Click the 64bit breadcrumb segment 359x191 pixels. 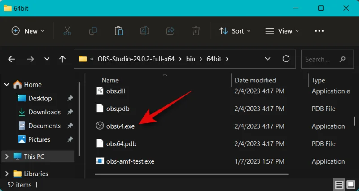click(x=214, y=59)
